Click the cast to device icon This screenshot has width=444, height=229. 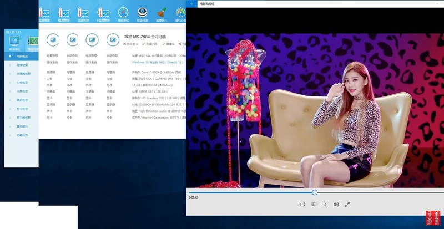pyautogui.click(x=302, y=205)
